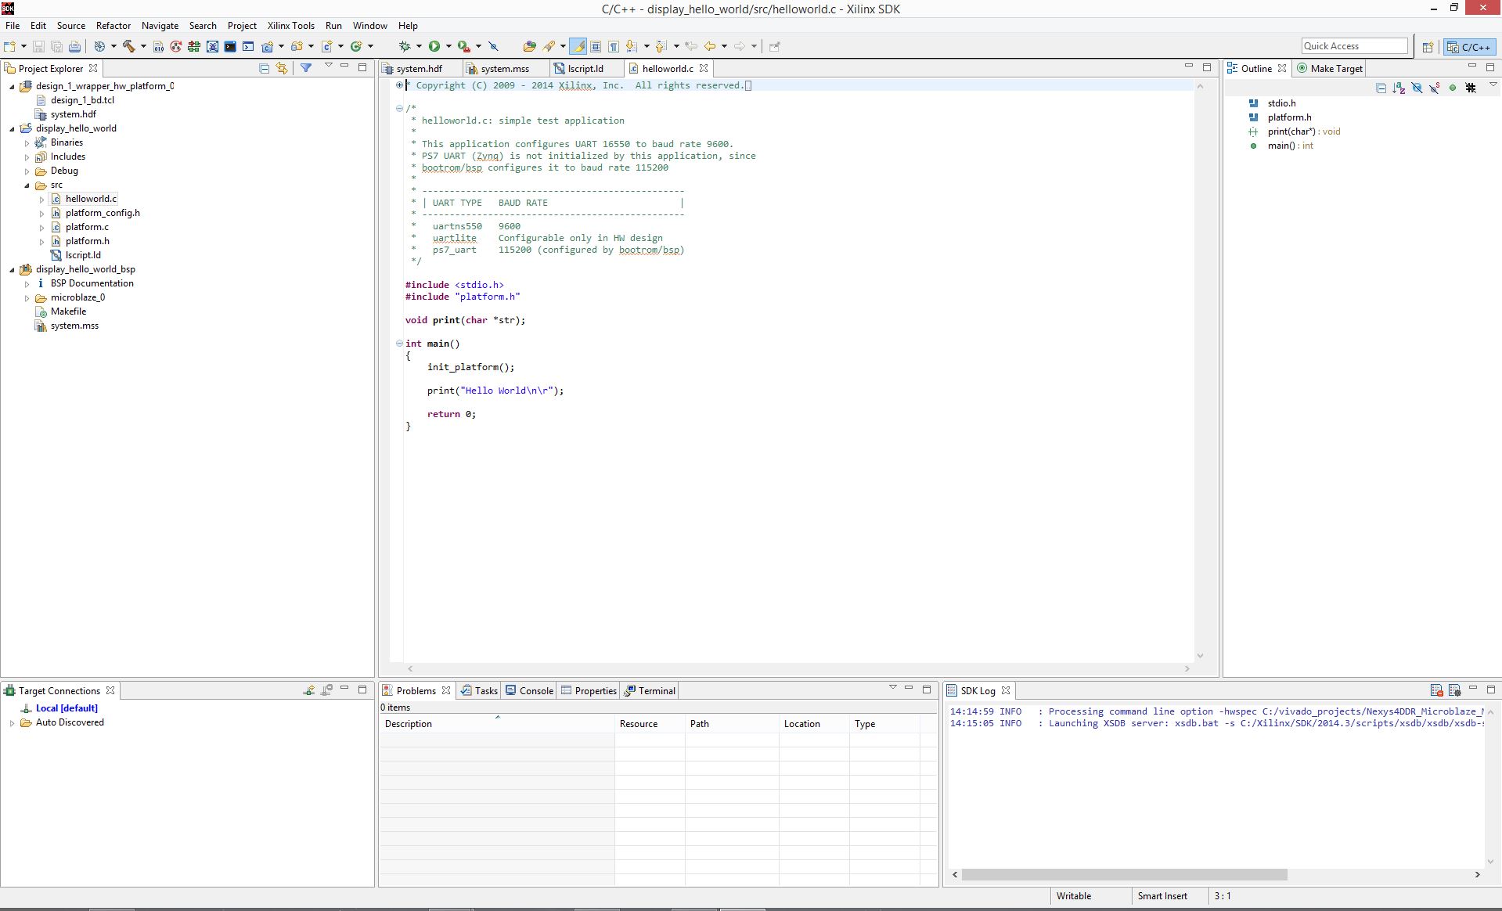This screenshot has height=911, width=1502.
Task: Toggle alphabetical sort in Outline panel
Action: click(1399, 88)
